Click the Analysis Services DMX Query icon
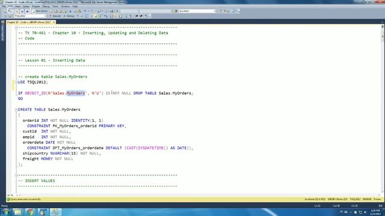385x216 pixels. click(60, 11)
